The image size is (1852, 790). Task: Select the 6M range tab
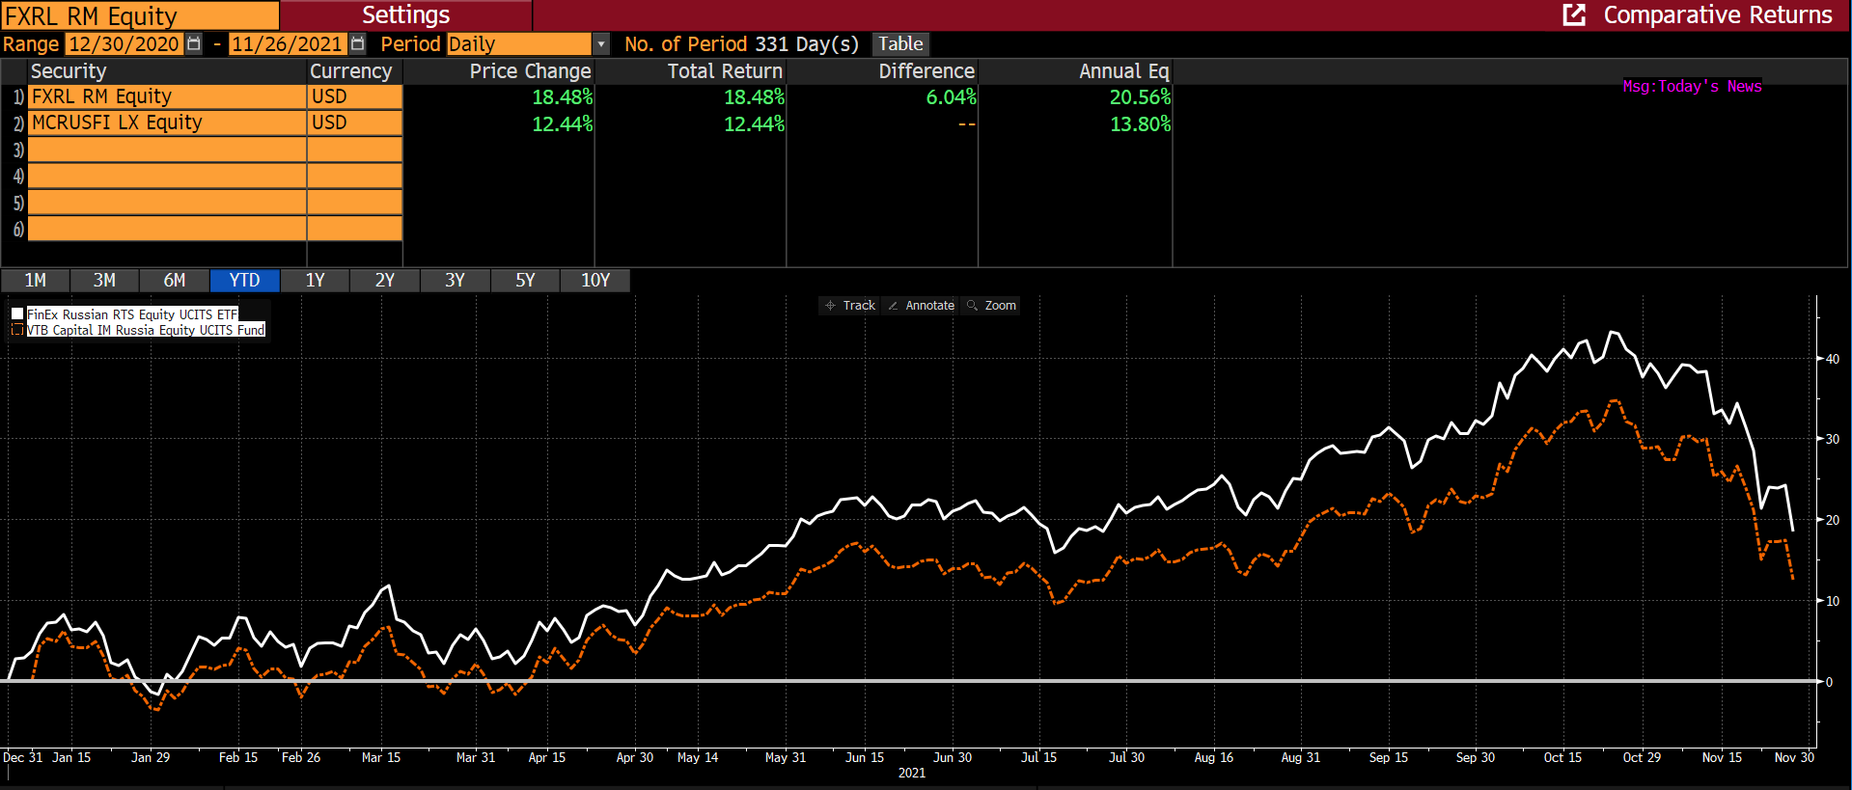175,281
